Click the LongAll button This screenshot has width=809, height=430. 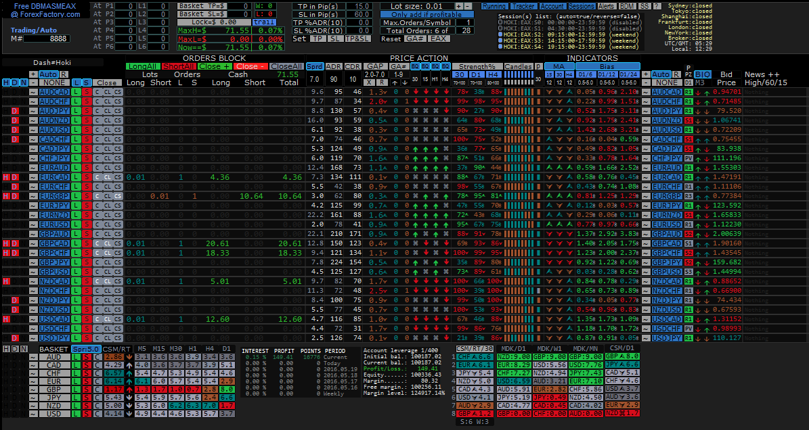pyautogui.click(x=142, y=66)
